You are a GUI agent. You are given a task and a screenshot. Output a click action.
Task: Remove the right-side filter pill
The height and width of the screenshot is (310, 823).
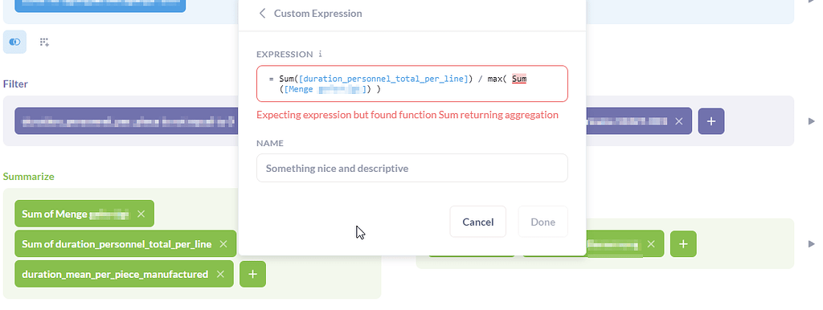coord(678,121)
